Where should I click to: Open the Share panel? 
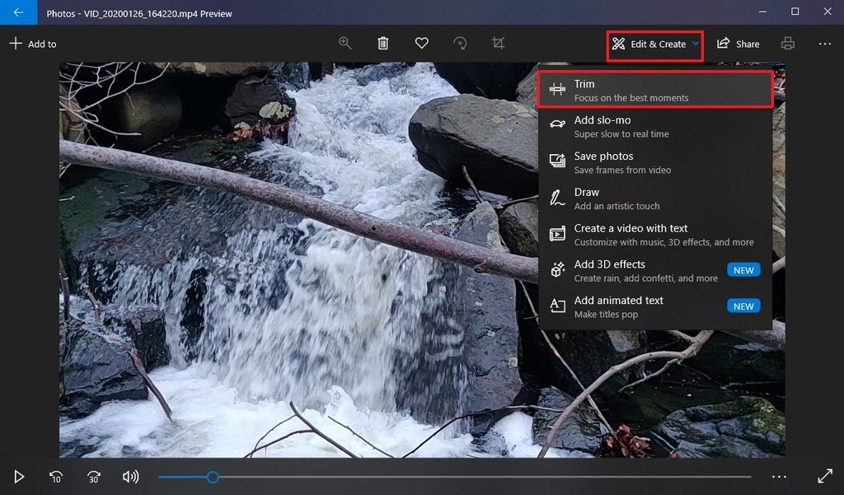coord(738,43)
